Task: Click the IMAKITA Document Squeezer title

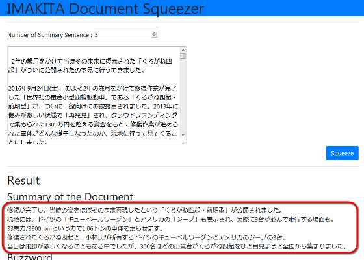Action: pos(105,9)
